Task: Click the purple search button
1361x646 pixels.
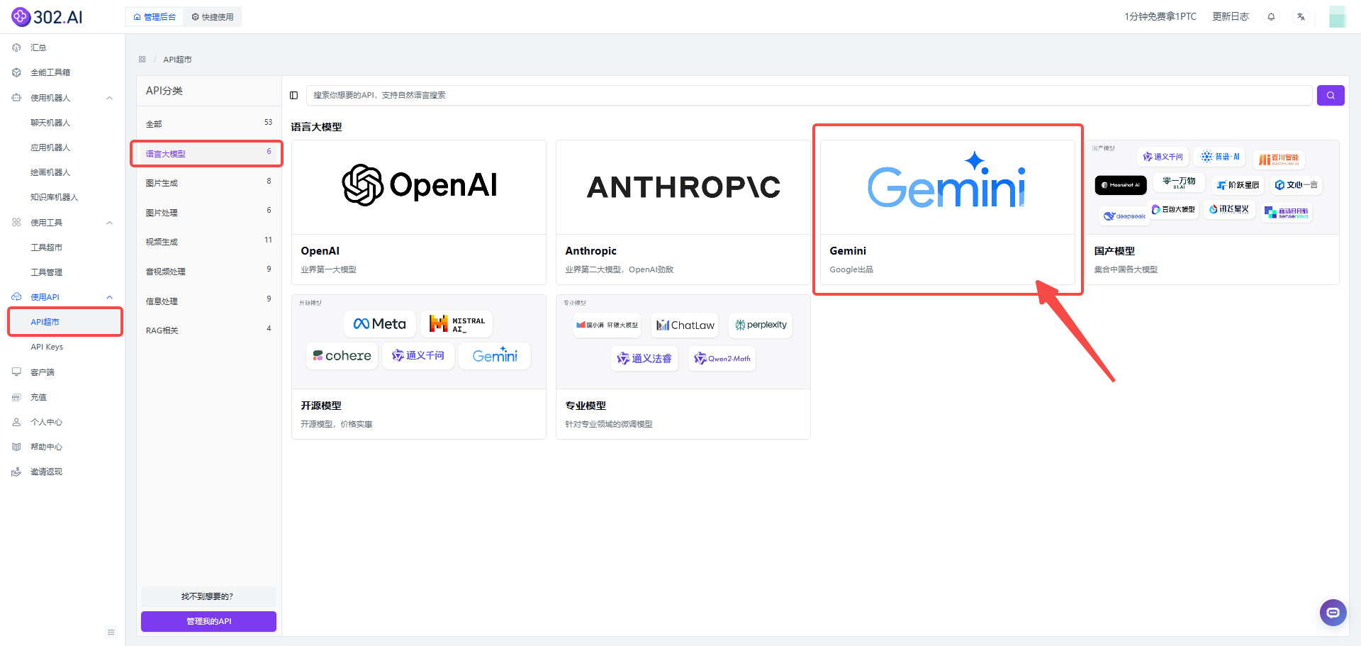Action: 1331,95
